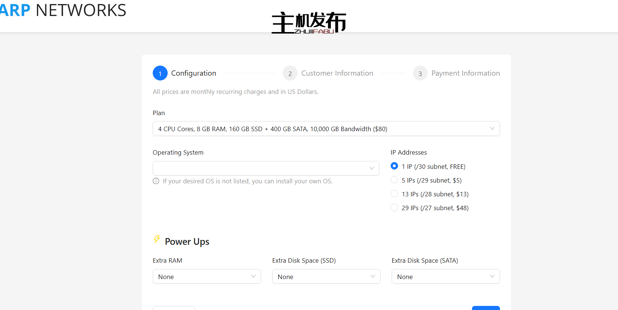Pick the 29 IPs (/27 subnet, $48) radio button
Screen dimensions: 618x310
tap(394, 208)
